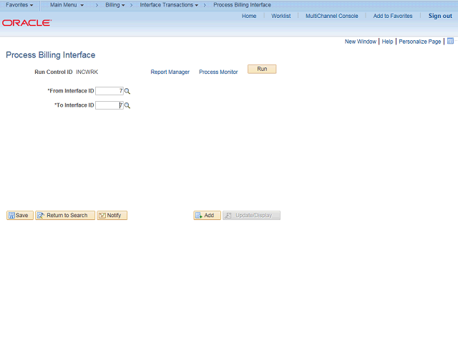Select Process Billing Interface breadcrumb
The width and height of the screenshot is (458, 344).
pyautogui.click(x=242, y=5)
